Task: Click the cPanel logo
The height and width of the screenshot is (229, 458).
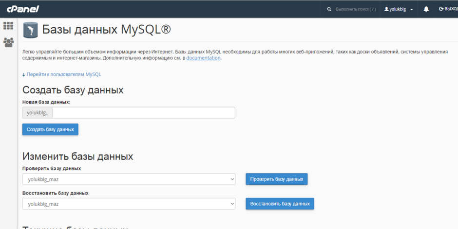Action: point(23,9)
